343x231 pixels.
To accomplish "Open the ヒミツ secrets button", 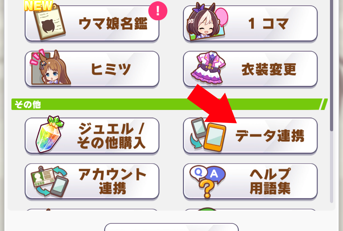I will pos(92,69).
